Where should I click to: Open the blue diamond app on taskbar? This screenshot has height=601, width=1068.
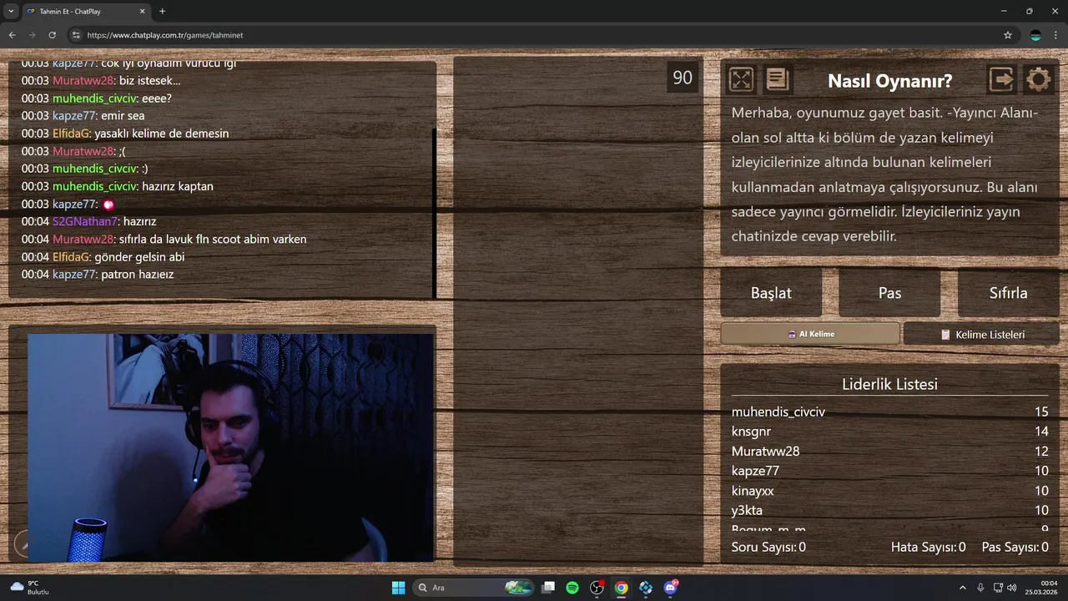646,588
